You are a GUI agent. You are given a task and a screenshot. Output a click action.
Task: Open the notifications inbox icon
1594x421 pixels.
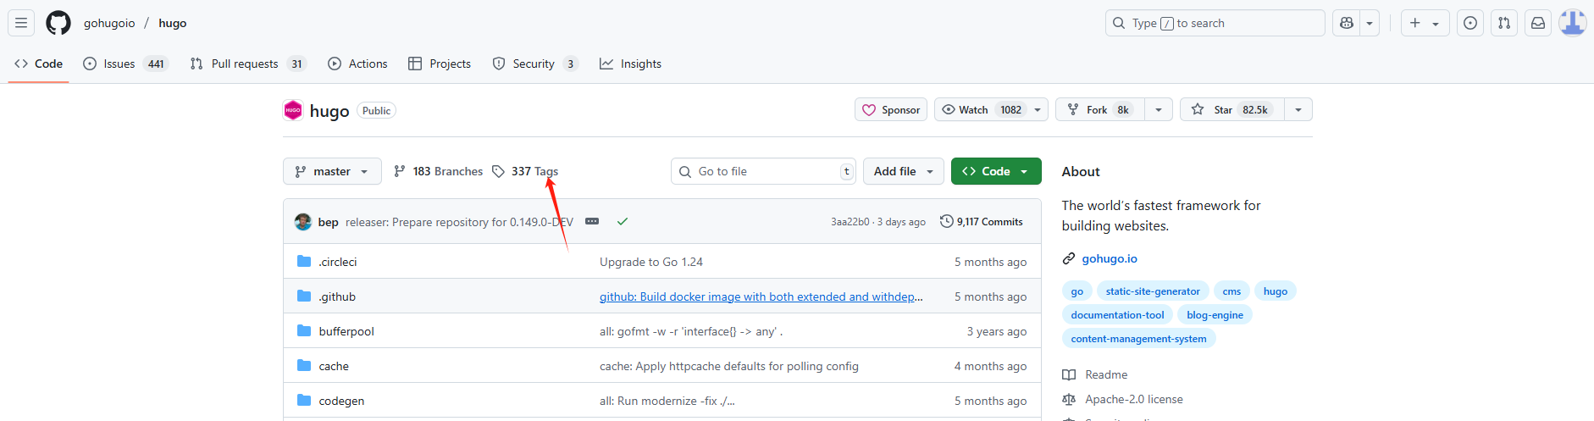1538,23
